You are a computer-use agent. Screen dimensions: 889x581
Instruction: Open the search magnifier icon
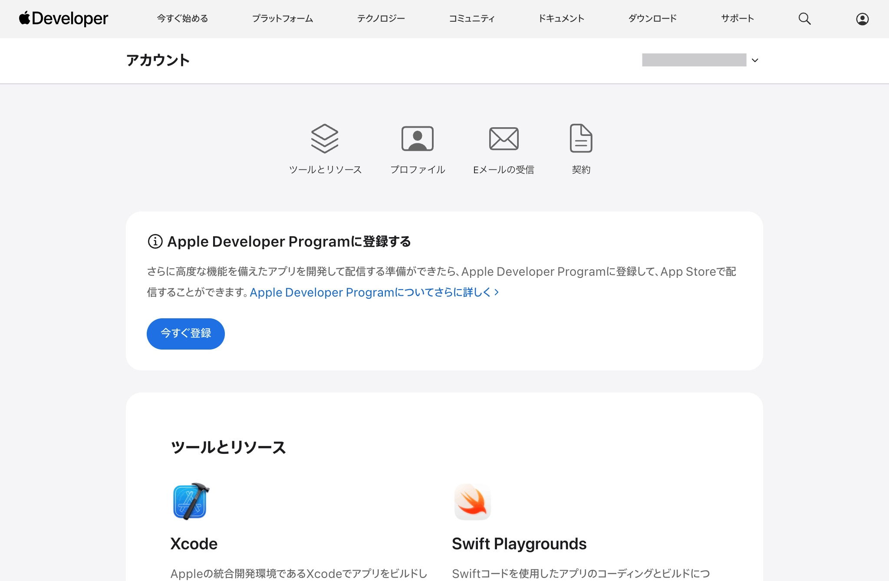804,19
